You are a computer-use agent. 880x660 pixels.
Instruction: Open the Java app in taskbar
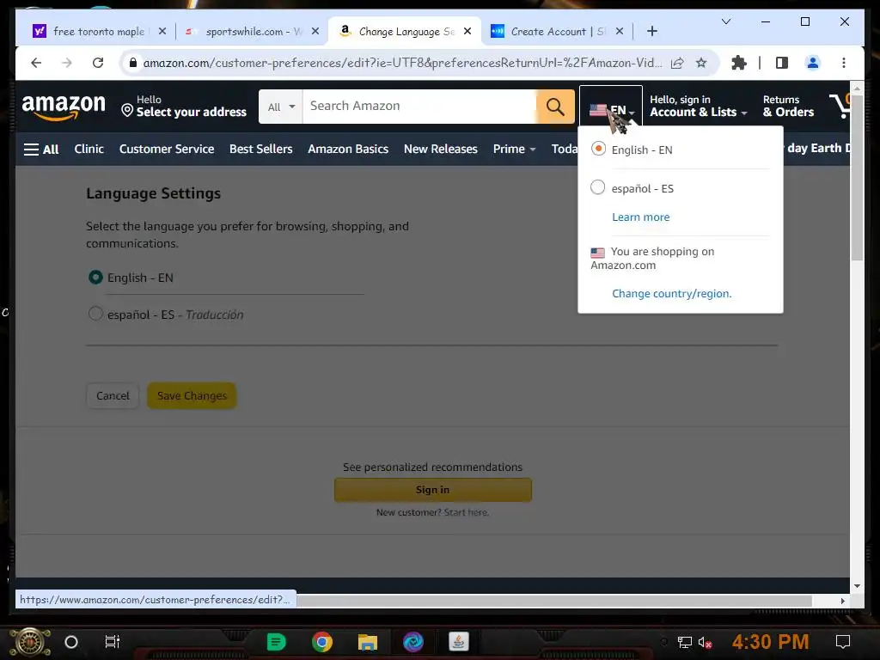point(459,641)
